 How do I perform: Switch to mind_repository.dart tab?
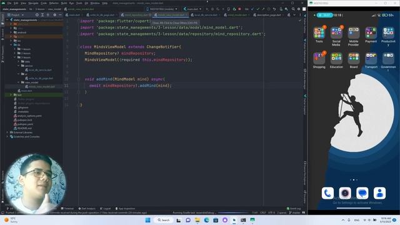(136, 15)
